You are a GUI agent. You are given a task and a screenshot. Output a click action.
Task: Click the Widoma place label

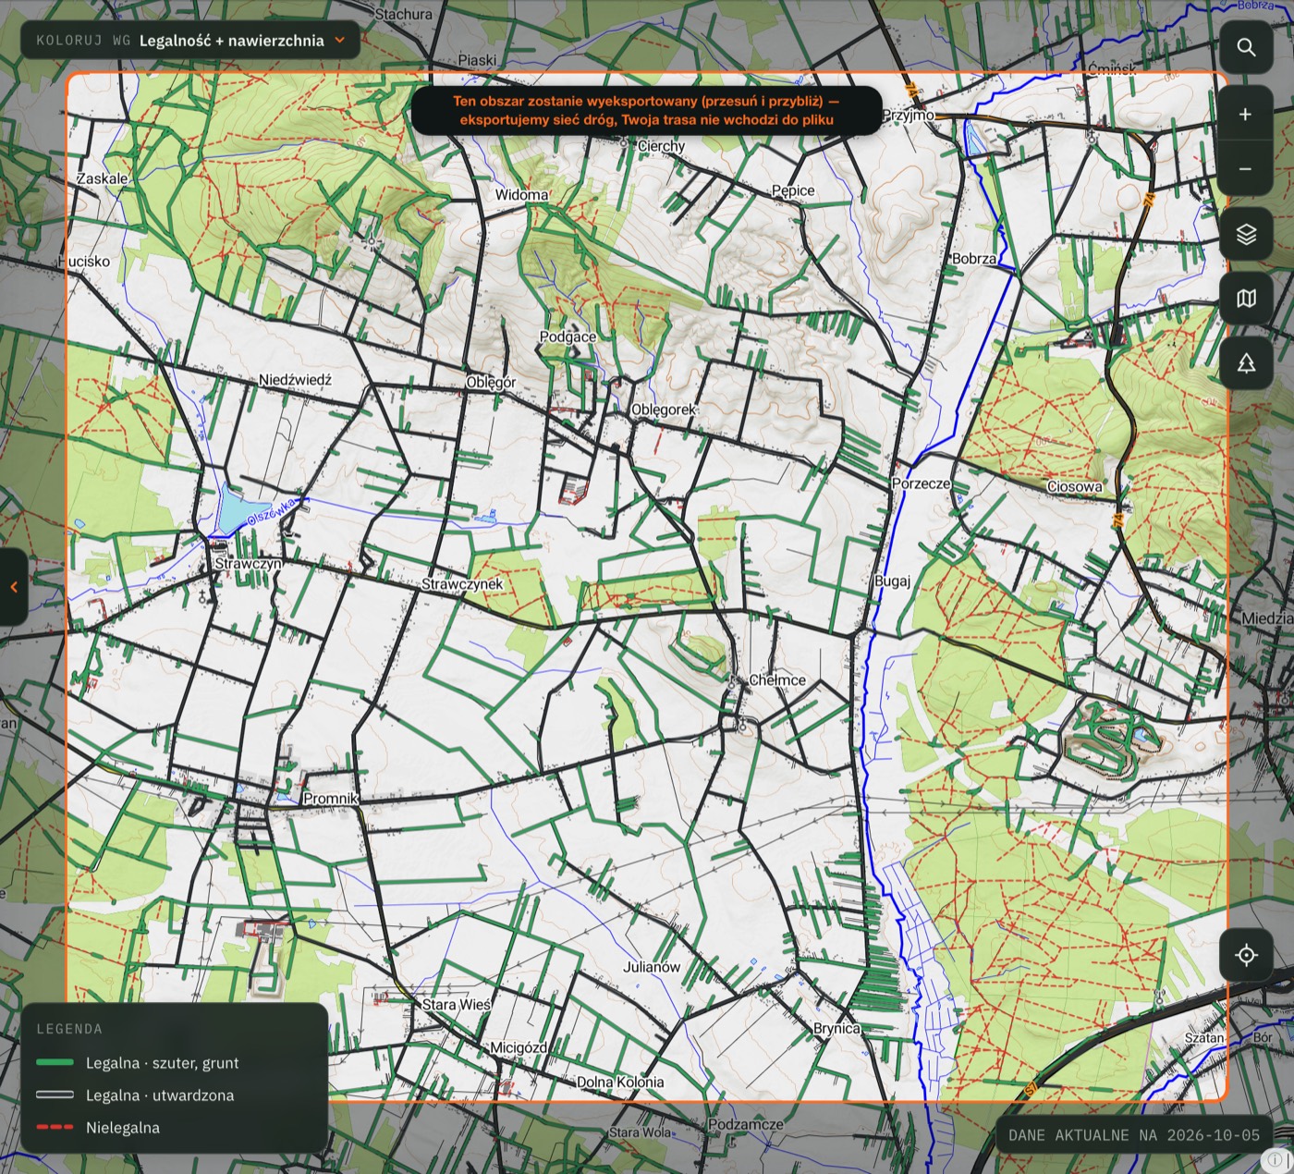coord(521,195)
